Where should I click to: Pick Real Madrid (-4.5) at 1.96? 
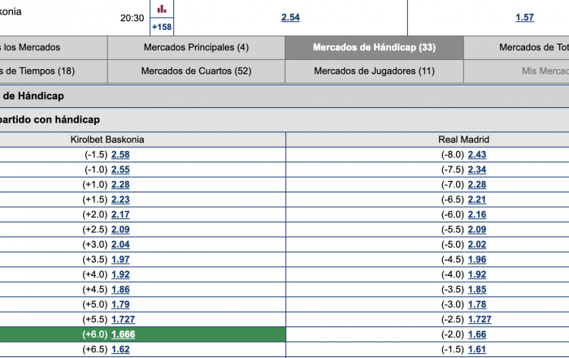click(477, 260)
